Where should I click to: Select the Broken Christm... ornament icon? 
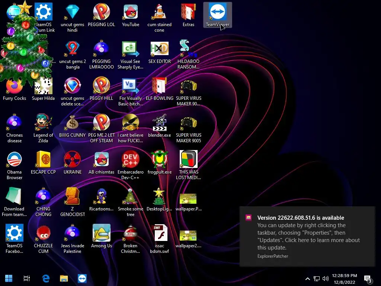tap(131, 239)
